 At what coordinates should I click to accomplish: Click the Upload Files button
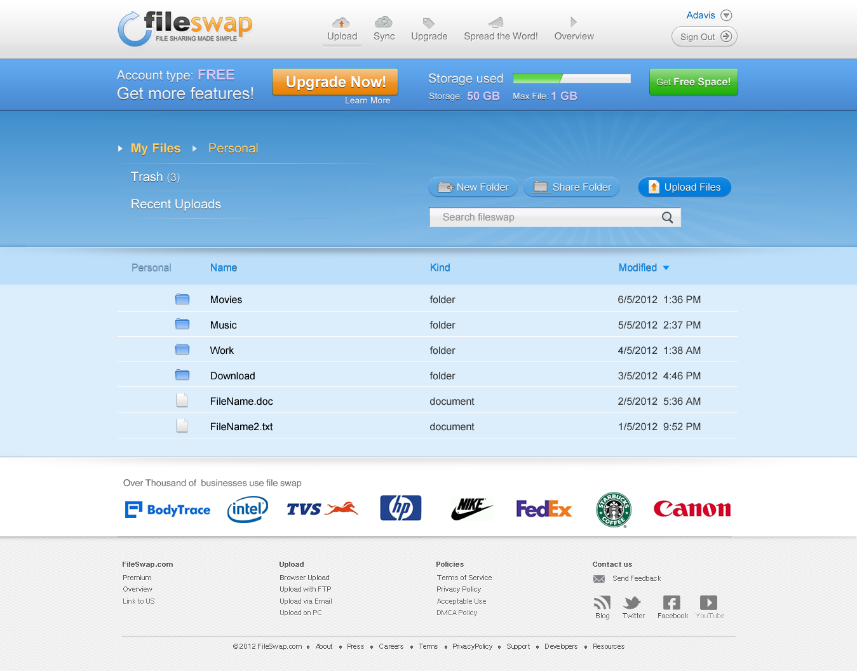(684, 187)
